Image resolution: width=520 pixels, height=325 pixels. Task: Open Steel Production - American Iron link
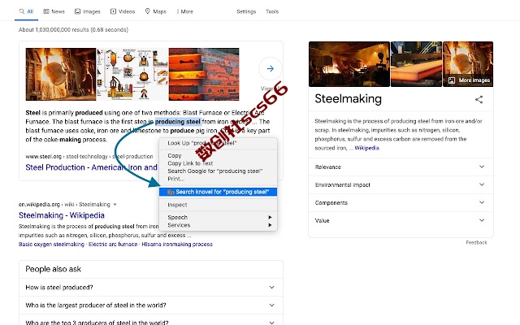point(91,167)
